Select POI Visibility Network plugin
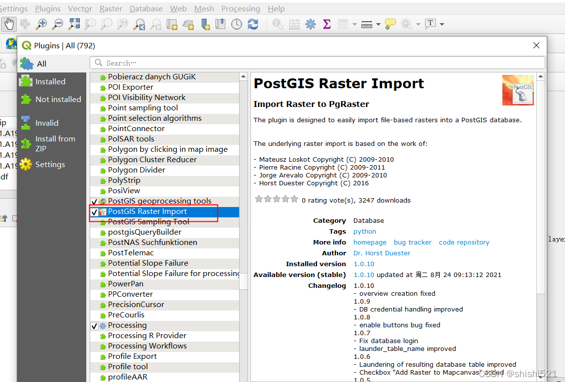565x382 pixels. [x=165, y=98]
